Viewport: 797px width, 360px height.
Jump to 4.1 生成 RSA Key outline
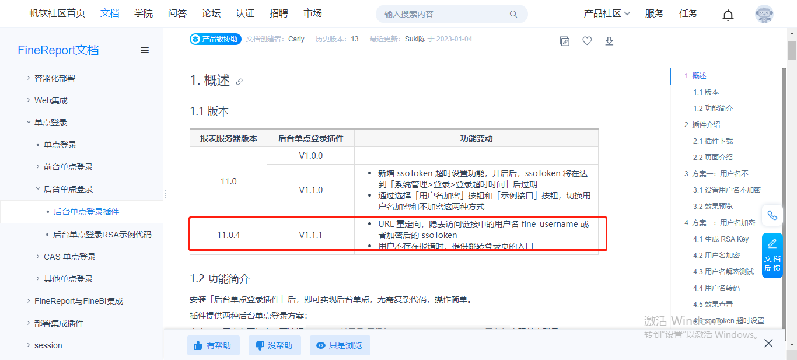click(721, 239)
